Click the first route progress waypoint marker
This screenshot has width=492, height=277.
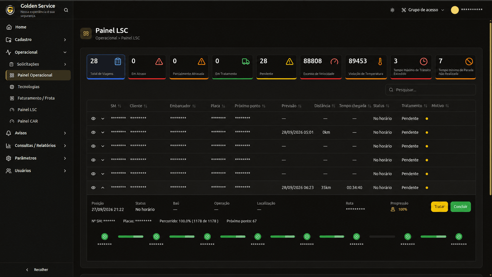pyautogui.click(x=105, y=237)
